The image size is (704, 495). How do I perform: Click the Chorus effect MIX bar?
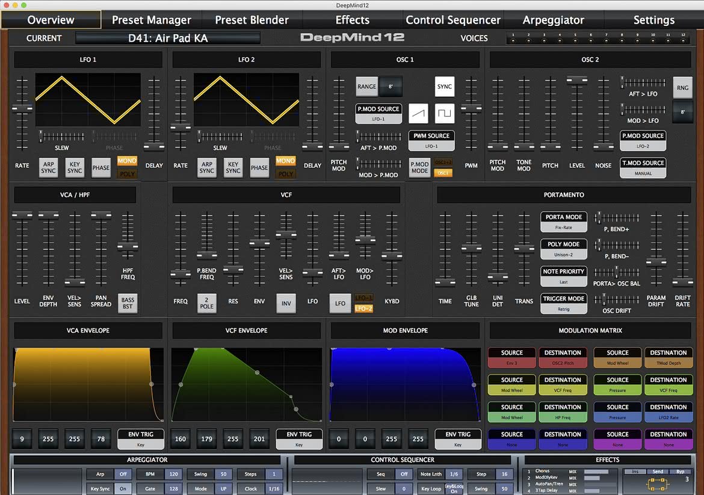coord(596,472)
